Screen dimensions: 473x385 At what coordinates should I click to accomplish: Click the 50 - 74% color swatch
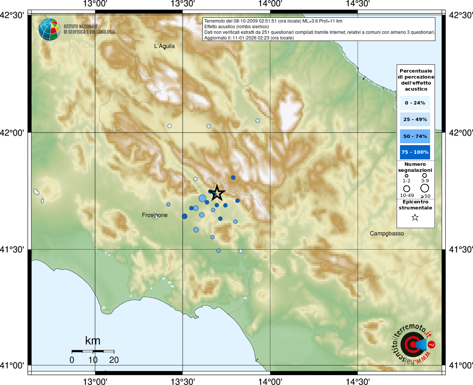[415, 136]
